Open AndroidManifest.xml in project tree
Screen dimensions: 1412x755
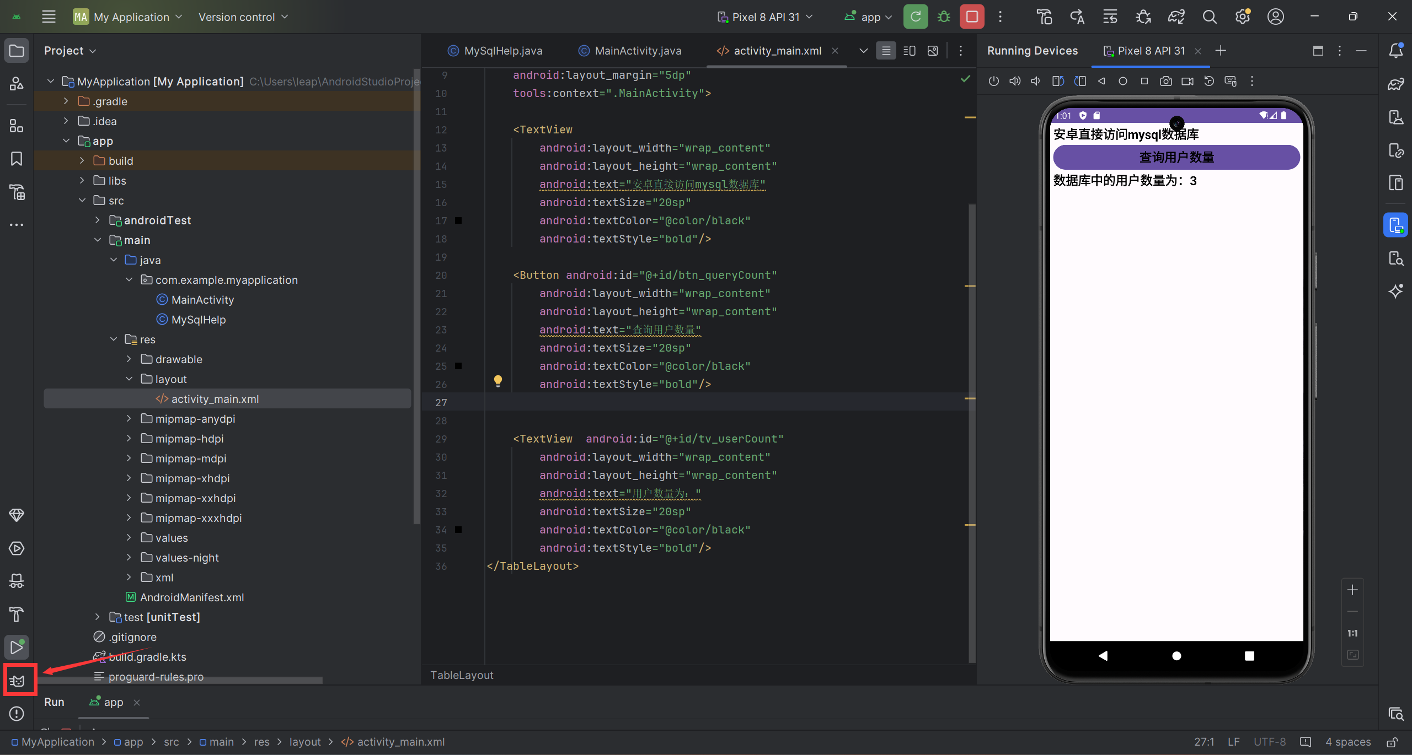click(x=191, y=597)
